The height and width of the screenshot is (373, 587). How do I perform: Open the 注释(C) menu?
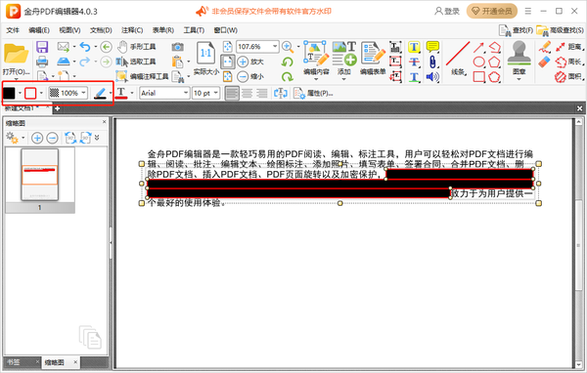pos(132,30)
